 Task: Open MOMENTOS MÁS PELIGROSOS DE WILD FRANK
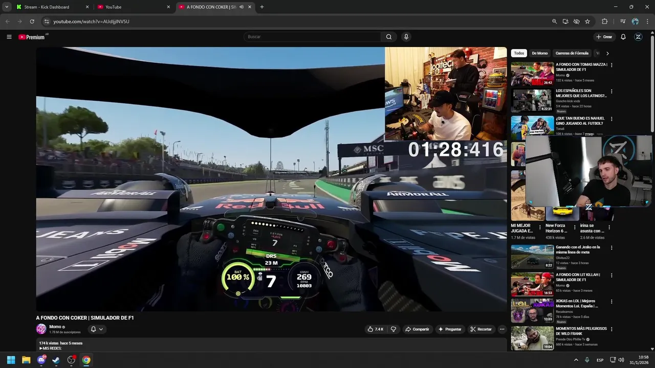point(581,331)
